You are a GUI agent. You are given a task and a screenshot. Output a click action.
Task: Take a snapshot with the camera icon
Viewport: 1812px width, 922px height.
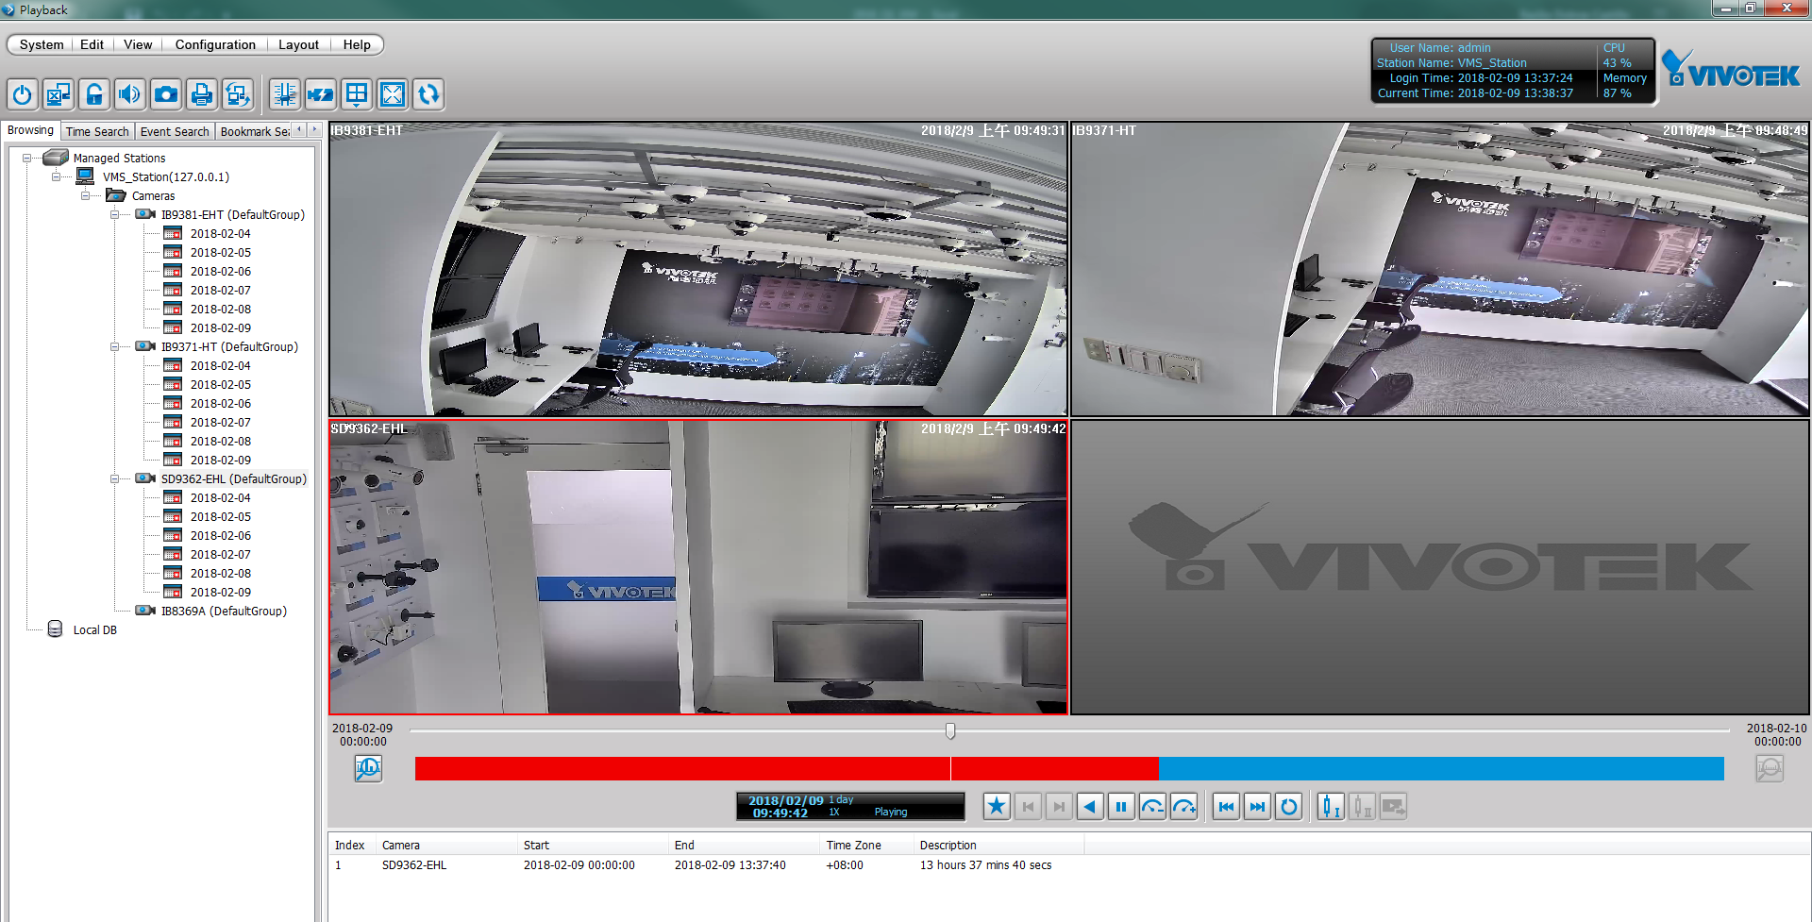tap(166, 94)
